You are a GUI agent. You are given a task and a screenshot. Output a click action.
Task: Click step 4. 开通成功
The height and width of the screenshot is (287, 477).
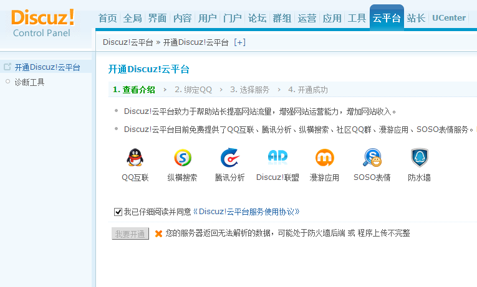pyautogui.click(x=308, y=90)
